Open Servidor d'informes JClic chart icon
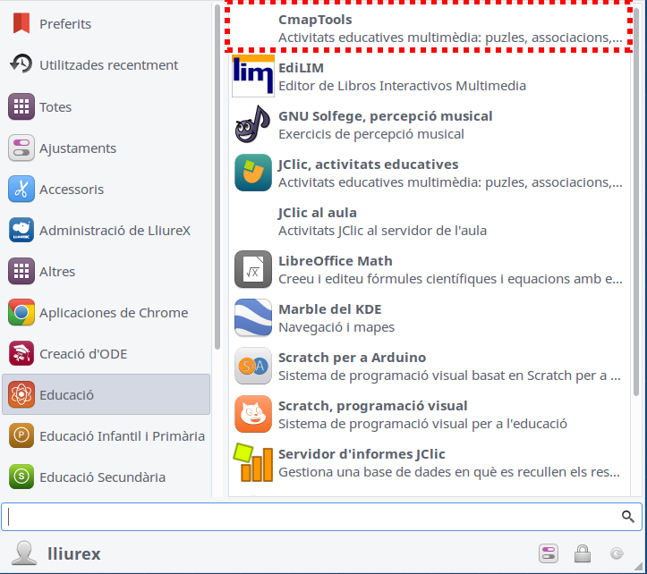 (253, 462)
